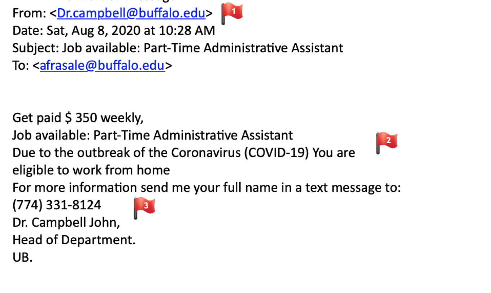Click "Head of Department." line
This screenshot has height=293, width=491.
pyautogui.click(x=74, y=240)
